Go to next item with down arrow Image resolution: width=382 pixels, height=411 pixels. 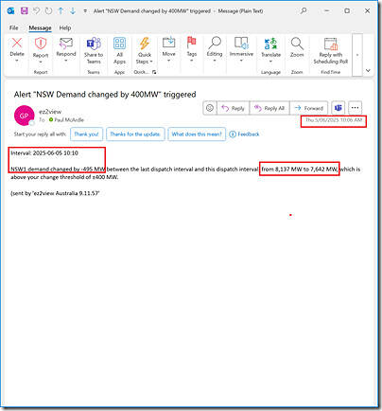point(73,10)
